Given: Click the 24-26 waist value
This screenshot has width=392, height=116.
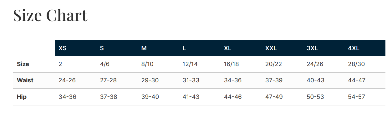Looking at the screenshot, I should pyautogui.click(x=67, y=80).
